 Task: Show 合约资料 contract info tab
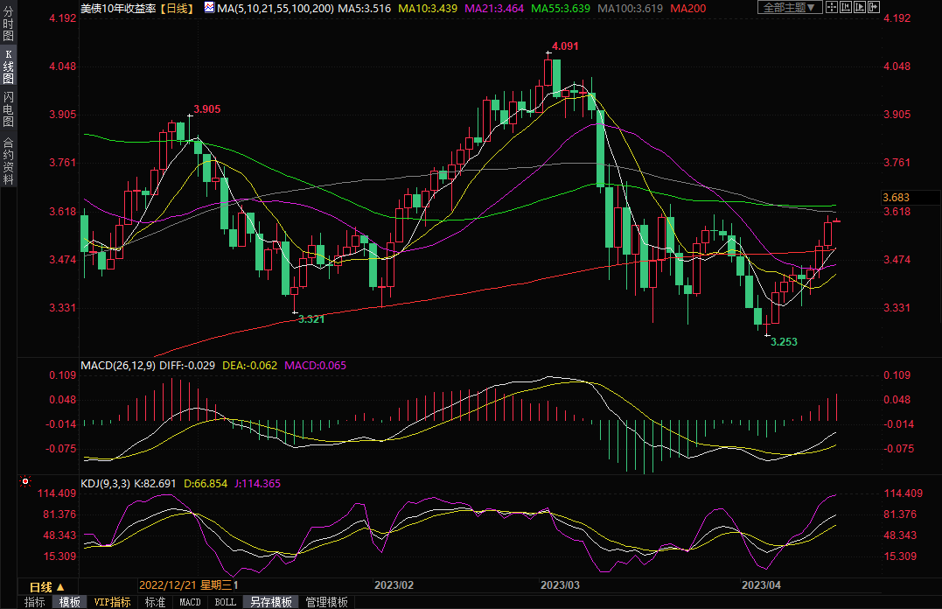point(8,160)
